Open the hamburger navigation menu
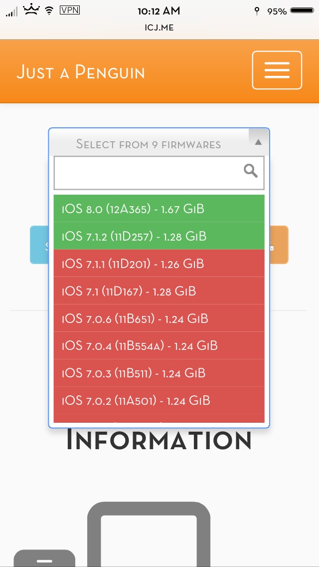 click(277, 70)
